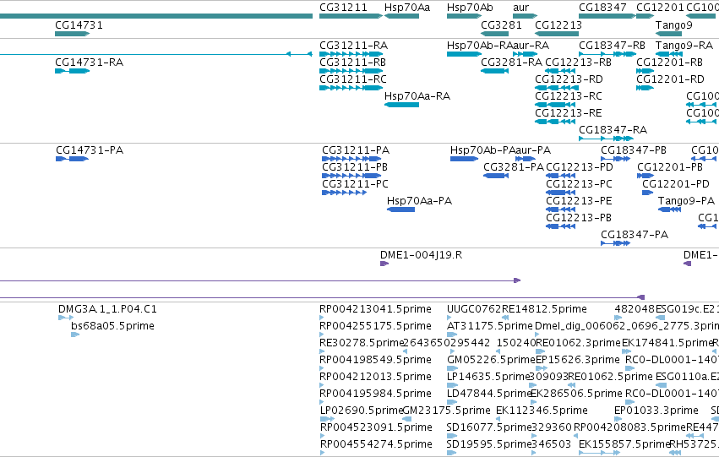Click EST RP004208083.5prime

click(x=629, y=427)
